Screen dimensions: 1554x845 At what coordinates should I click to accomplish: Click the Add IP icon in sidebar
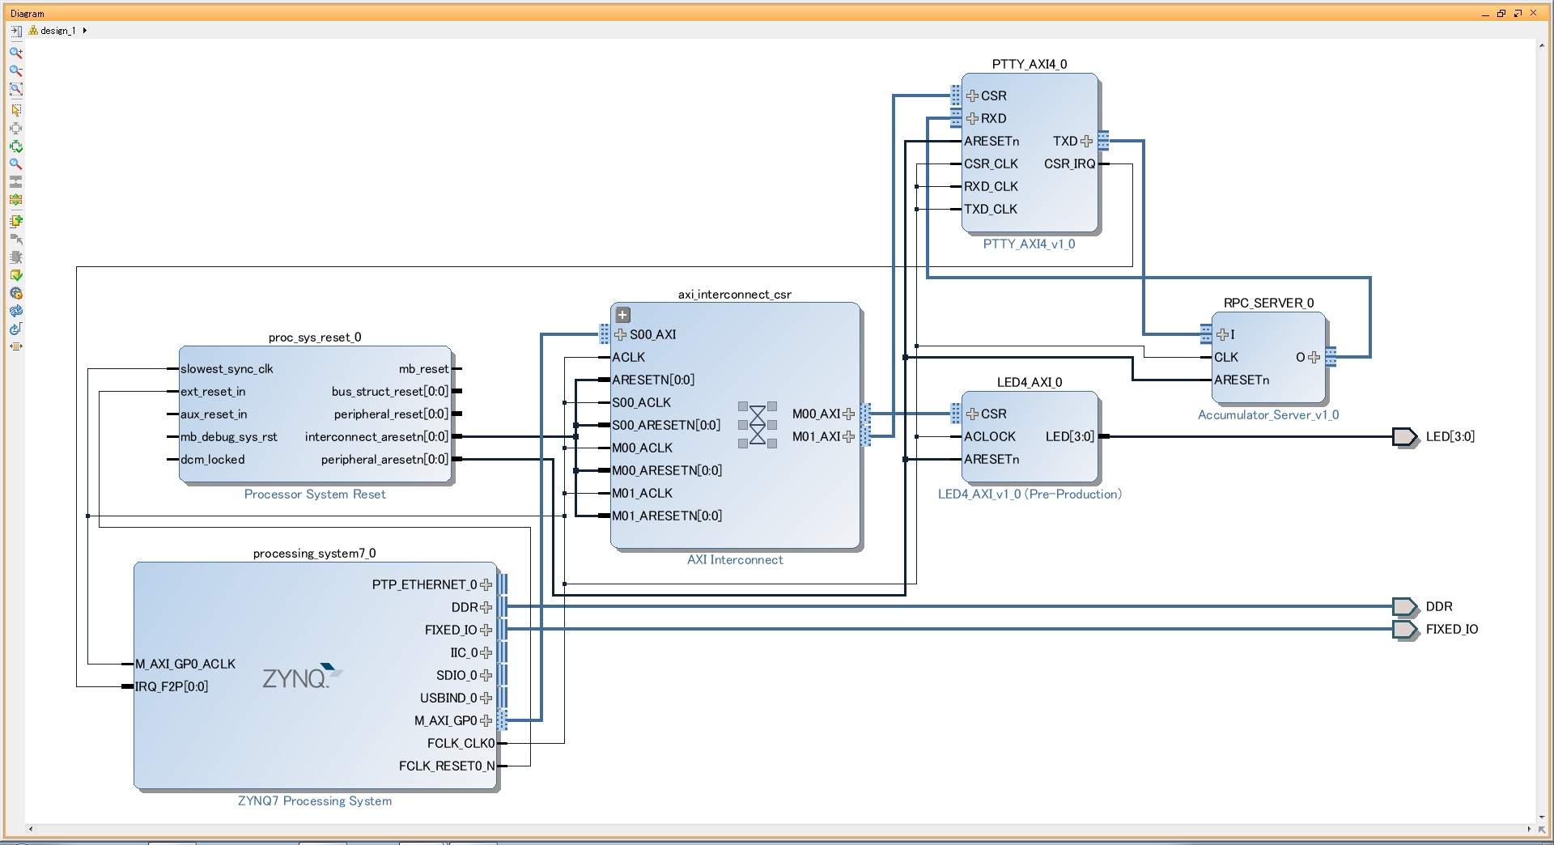coord(15,220)
